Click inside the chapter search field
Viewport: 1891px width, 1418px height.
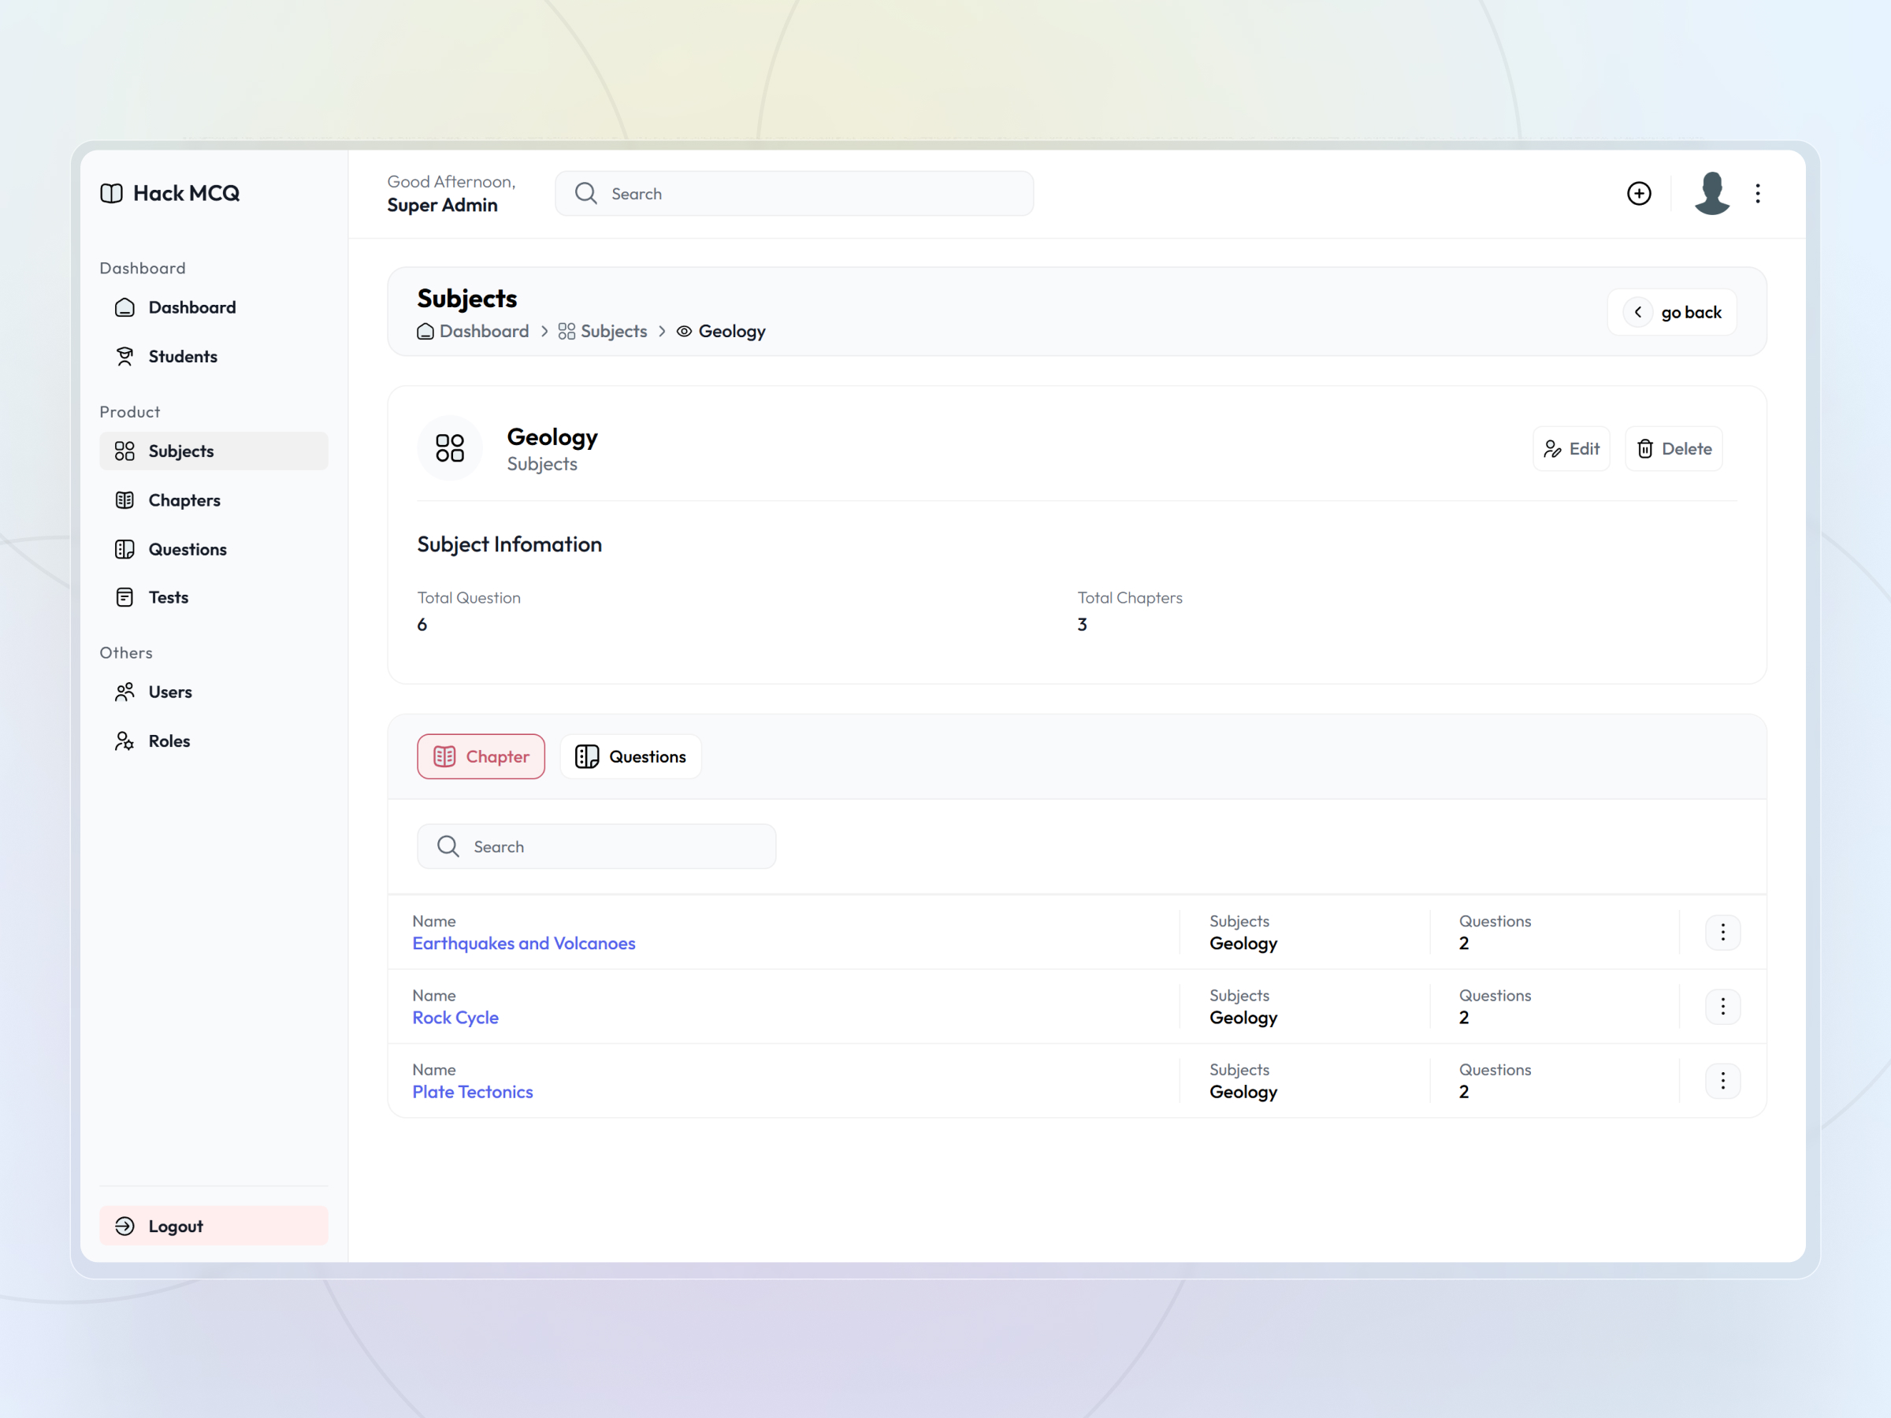click(596, 845)
